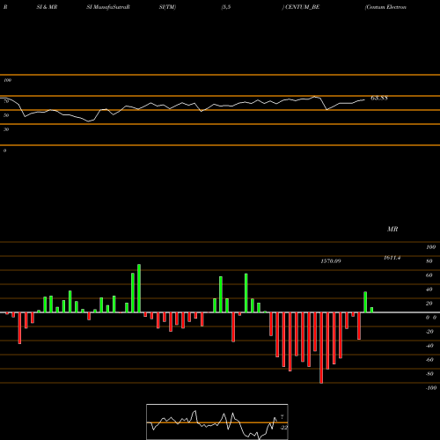Image resolution: width=440 pixels, height=440 pixels.
Task: Click the '7' value in the mini chart
Action: (x=282, y=417)
